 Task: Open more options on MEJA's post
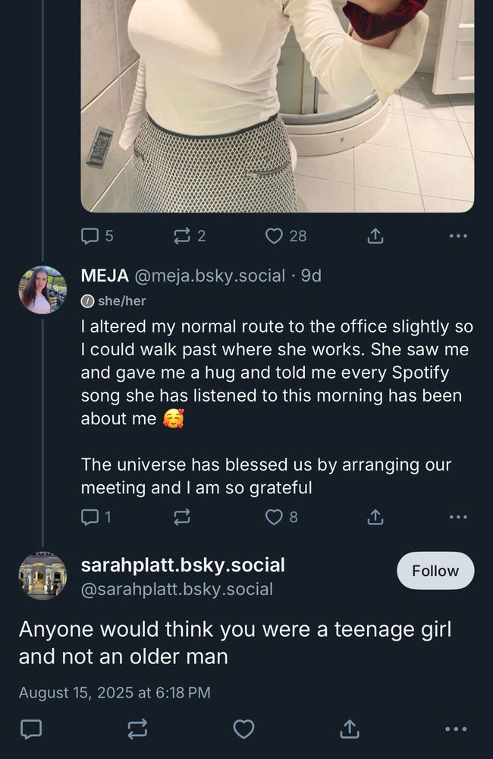tap(458, 517)
